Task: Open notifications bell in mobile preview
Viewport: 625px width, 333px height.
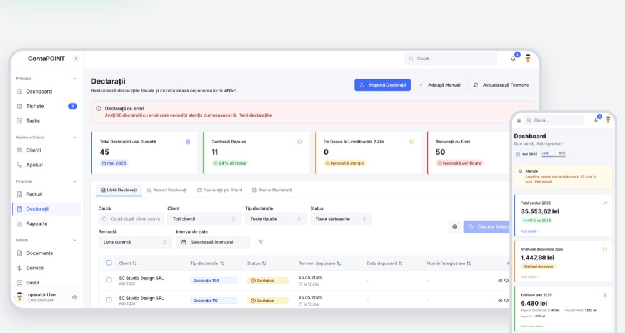Action: [x=596, y=120]
